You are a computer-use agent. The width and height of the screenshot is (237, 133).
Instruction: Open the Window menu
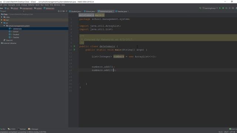(x=57, y=5)
